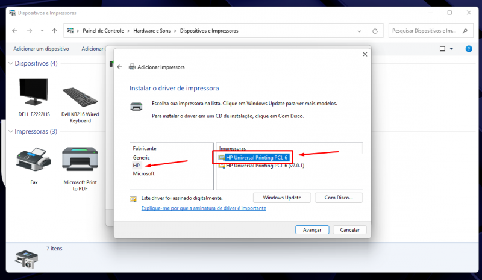
Task: Click the Com Disco... button
Action: [x=339, y=198]
